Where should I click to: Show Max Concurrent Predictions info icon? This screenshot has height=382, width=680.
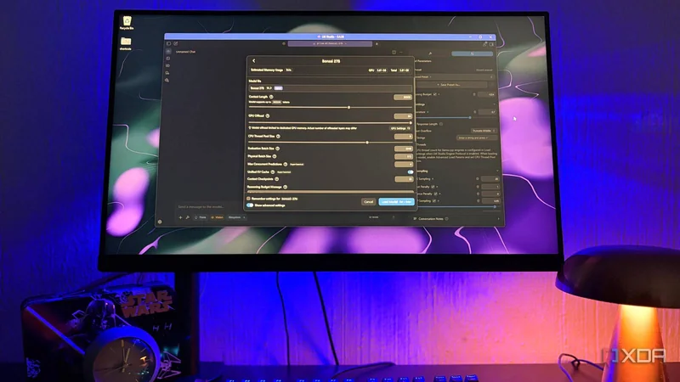286,164
